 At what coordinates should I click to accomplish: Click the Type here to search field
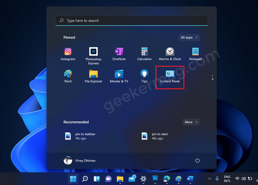coord(132,20)
